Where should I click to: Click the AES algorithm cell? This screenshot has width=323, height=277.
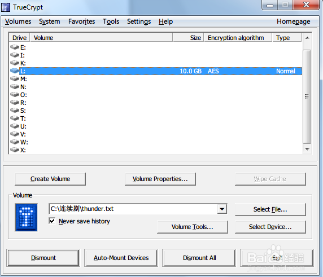coord(213,71)
